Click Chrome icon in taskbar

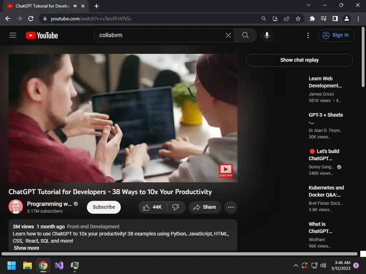click(x=43, y=265)
